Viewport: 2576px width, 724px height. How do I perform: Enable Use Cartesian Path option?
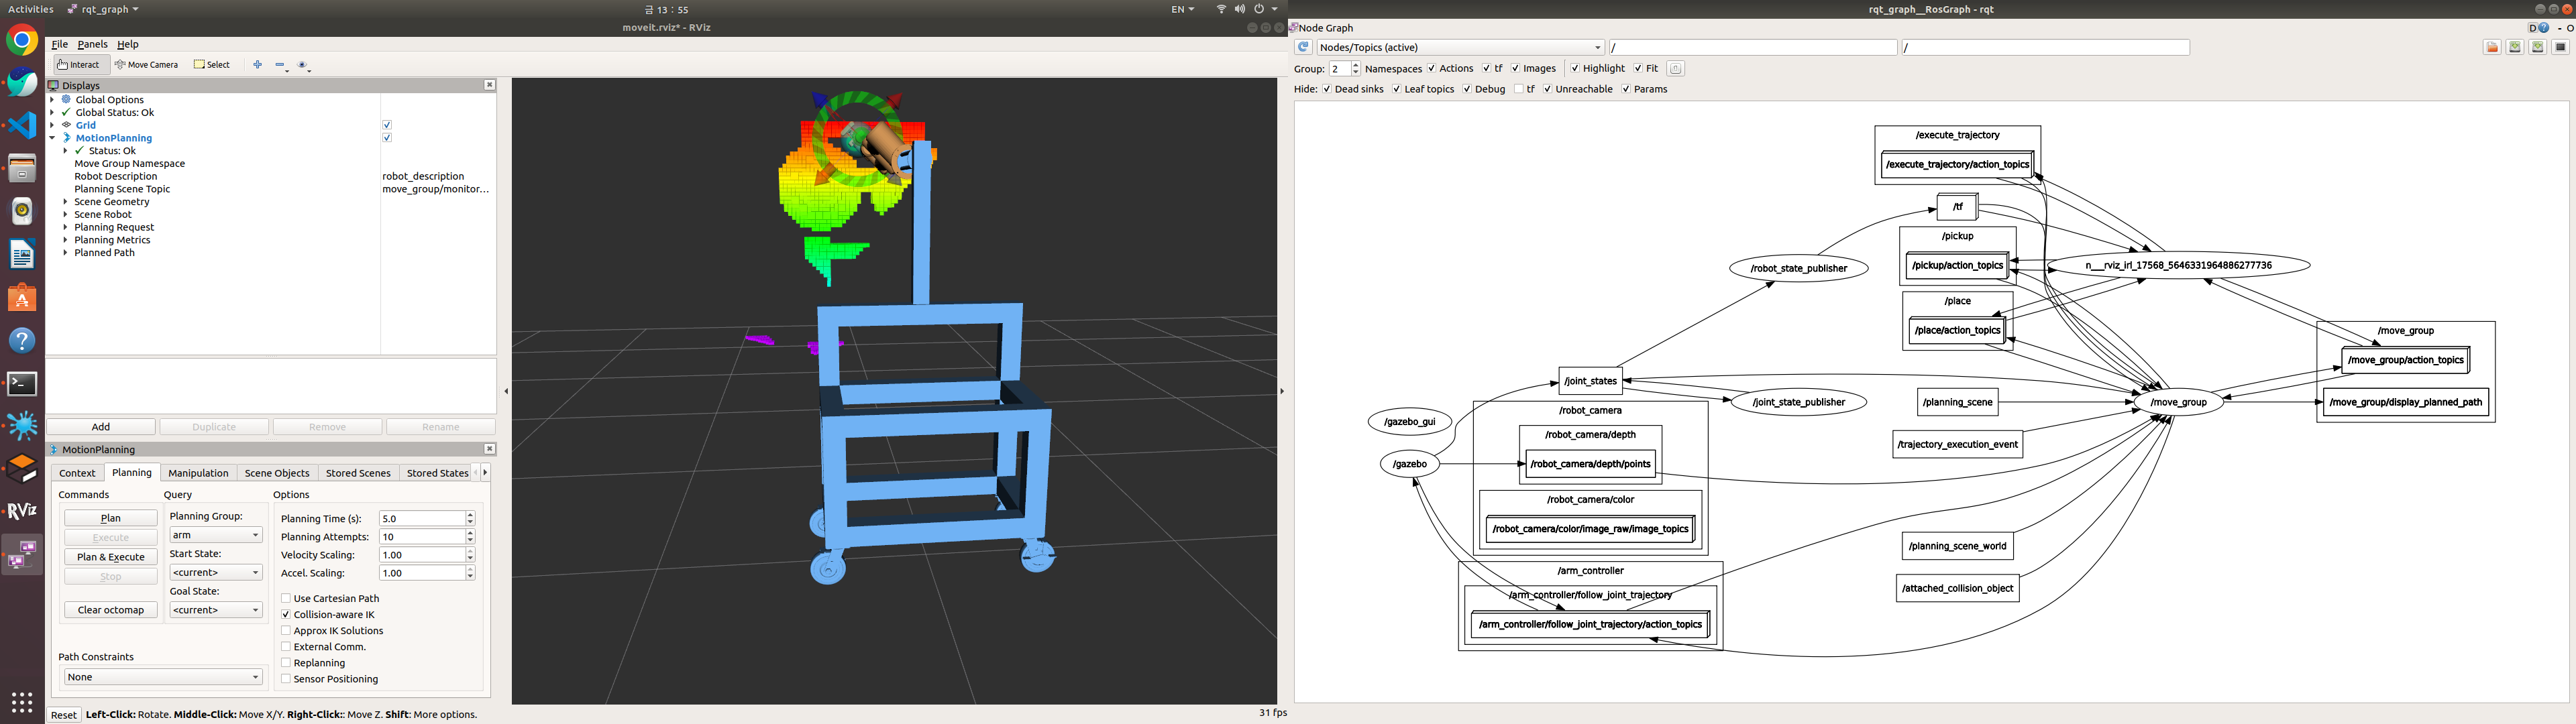[286, 599]
